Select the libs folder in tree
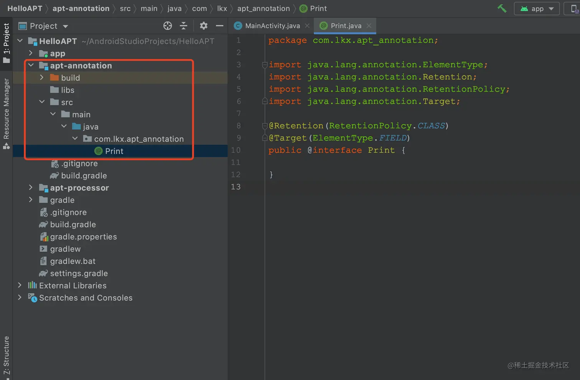 point(68,90)
